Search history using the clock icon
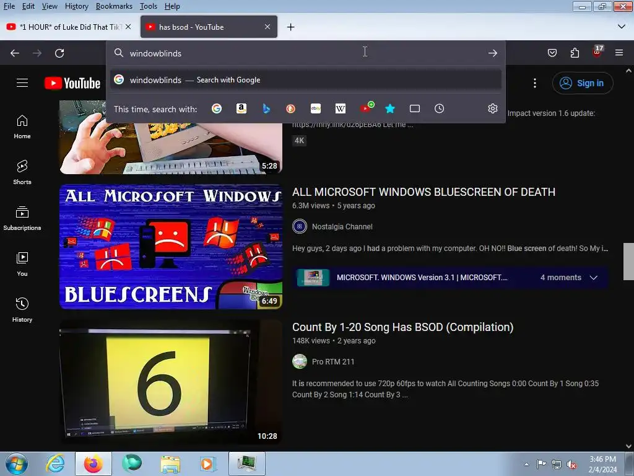Screen dimensions: 634x476 point(439,108)
